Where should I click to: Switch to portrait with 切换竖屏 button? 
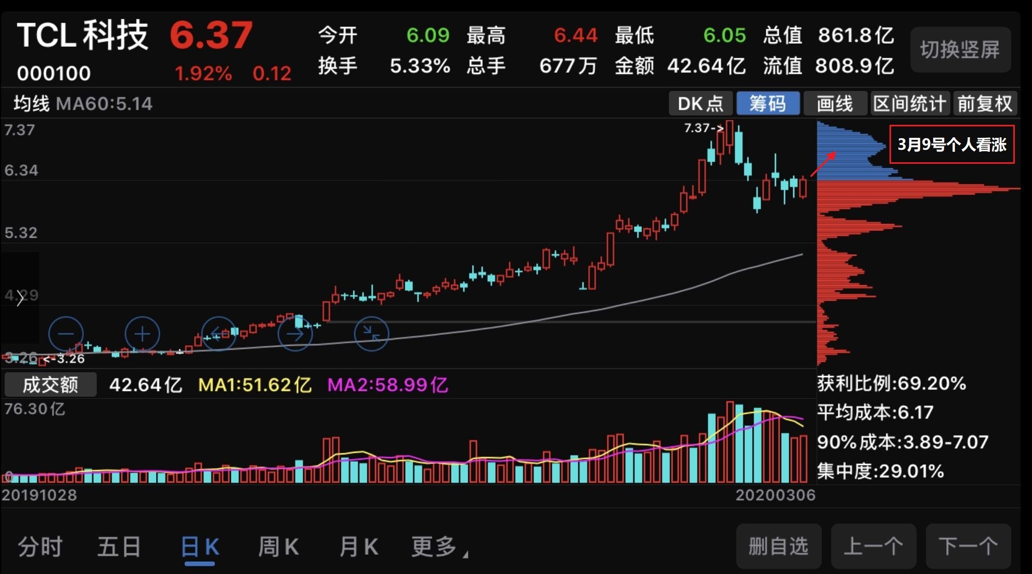pos(960,50)
